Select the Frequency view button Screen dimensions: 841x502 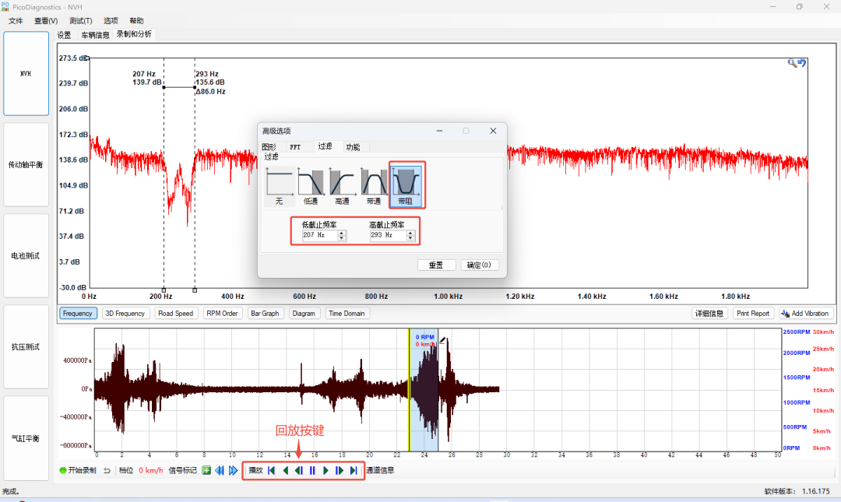click(78, 313)
